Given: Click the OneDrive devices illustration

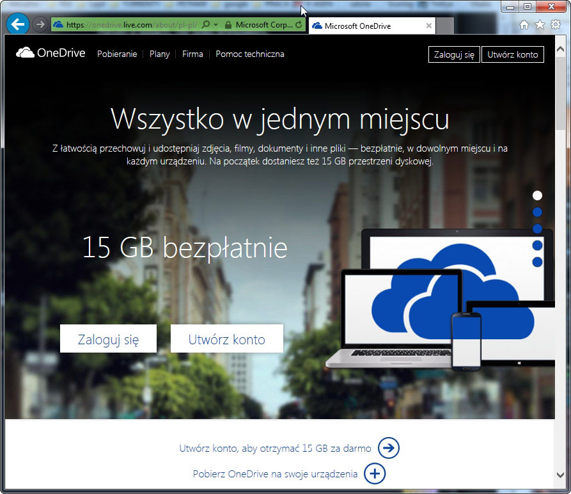Looking at the screenshot, I should 440,299.
